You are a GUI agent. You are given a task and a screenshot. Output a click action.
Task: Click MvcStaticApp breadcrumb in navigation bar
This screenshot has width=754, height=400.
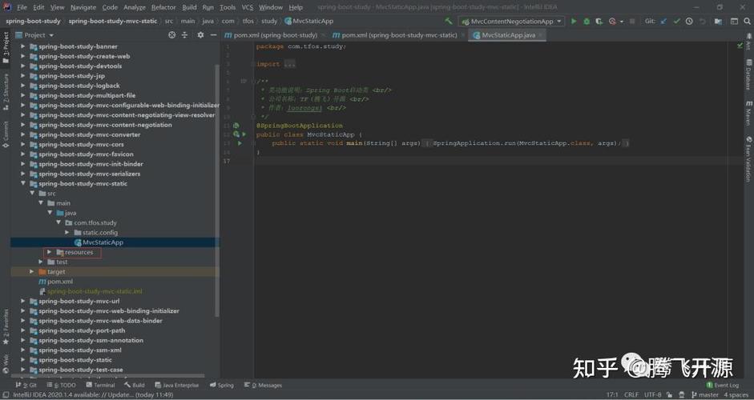click(x=308, y=21)
